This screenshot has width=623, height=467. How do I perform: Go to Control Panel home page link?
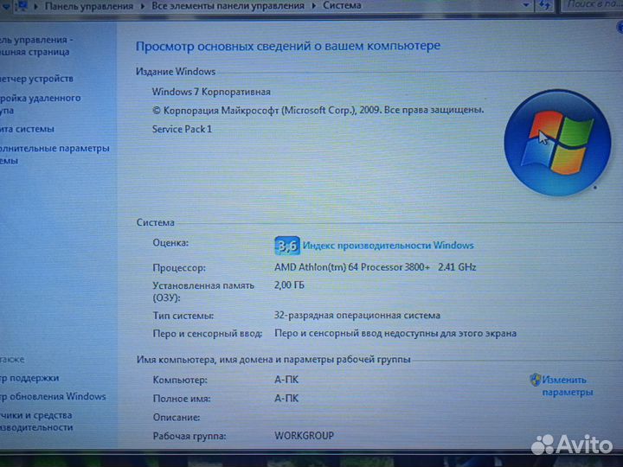coord(36,46)
